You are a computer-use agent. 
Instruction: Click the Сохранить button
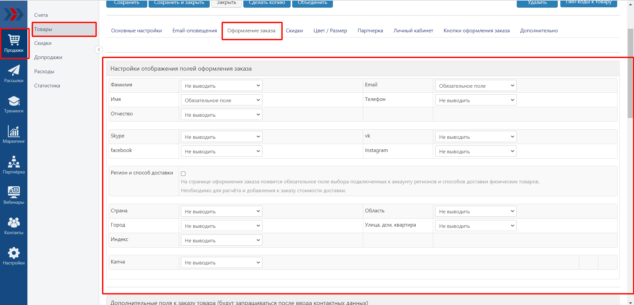coord(126,3)
